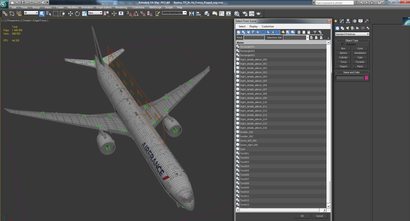The width and height of the screenshot is (410, 221).
Task: Click the Unlink Selection tool
Action: click(12, 14)
